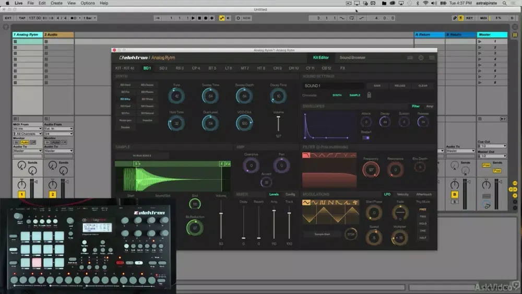The height and width of the screenshot is (294, 522).
Task: Toggle the yellow automation arm button
Action: [x=222, y=18]
